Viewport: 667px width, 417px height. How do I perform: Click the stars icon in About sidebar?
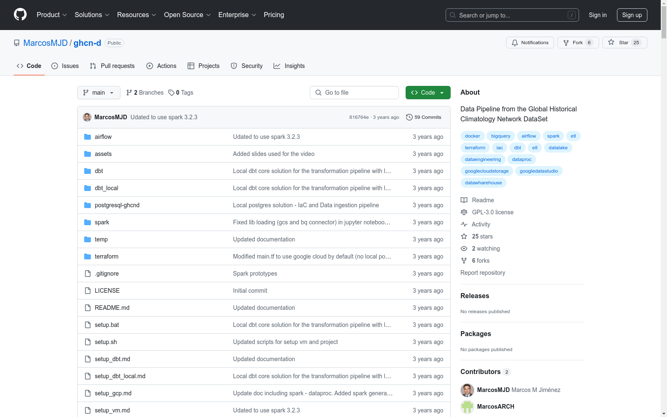(464, 236)
